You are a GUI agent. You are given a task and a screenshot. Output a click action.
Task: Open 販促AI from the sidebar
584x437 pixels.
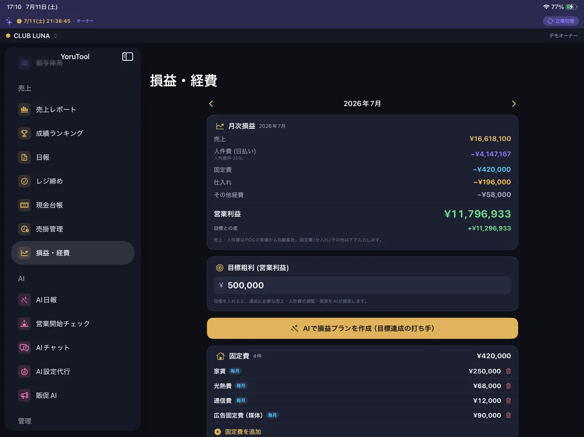click(x=73, y=395)
